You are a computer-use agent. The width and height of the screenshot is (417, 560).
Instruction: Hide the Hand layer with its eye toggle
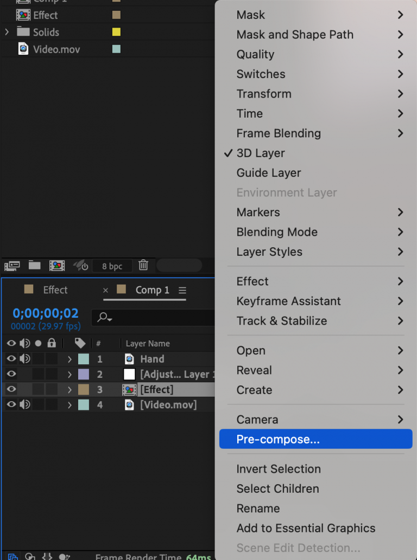[11, 358]
